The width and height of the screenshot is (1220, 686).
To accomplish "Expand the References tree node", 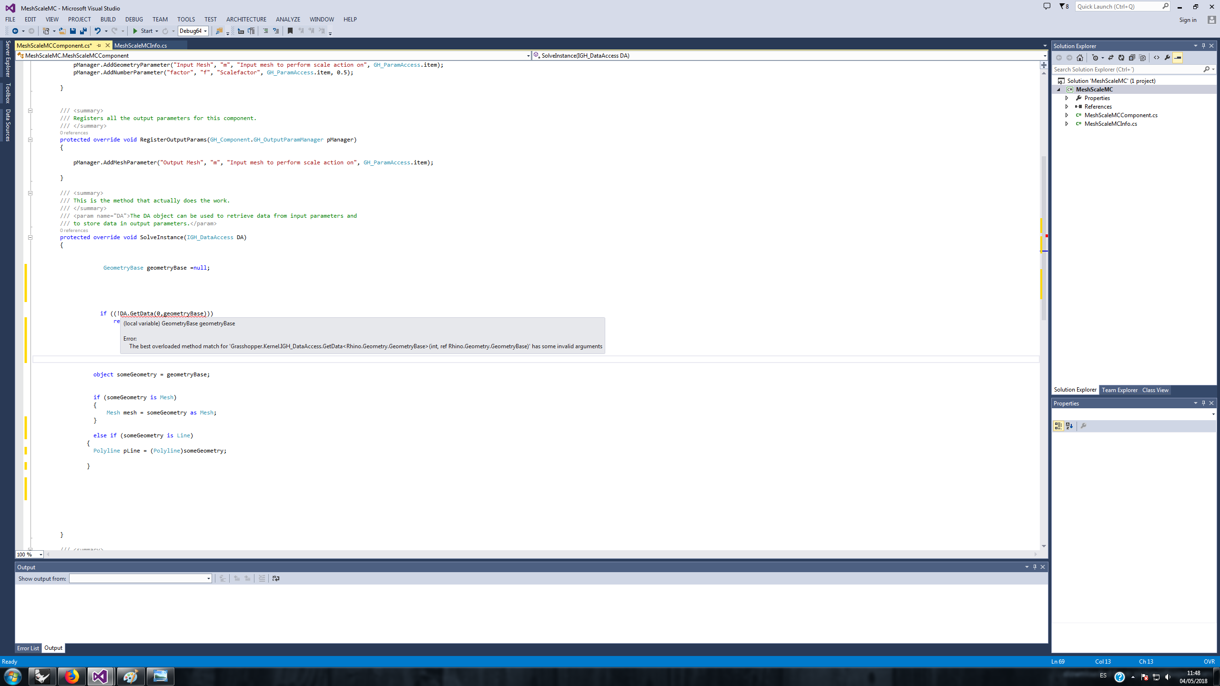I will click(1067, 107).
